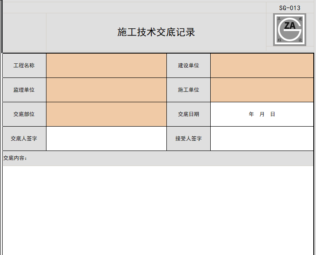Select the 交底人签字 label cell
The width and height of the screenshot is (316, 255).
[24, 139]
